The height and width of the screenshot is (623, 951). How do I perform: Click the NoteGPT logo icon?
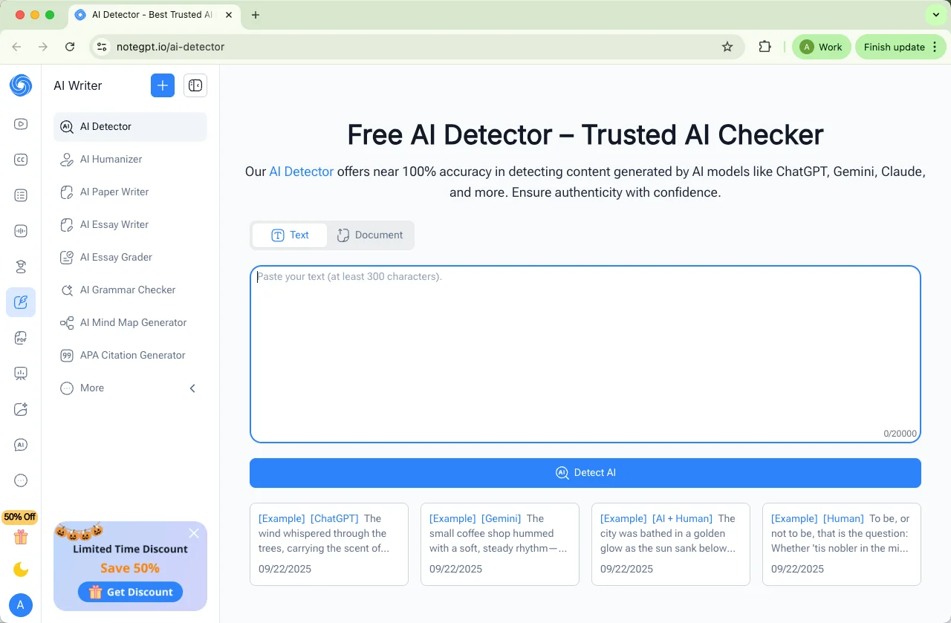tap(21, 85)
